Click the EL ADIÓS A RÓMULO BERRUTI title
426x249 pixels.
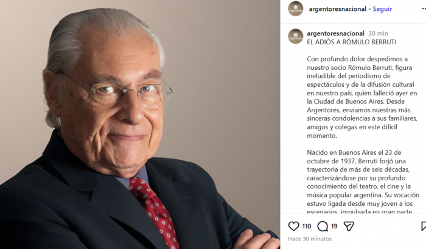pos(352,42)
